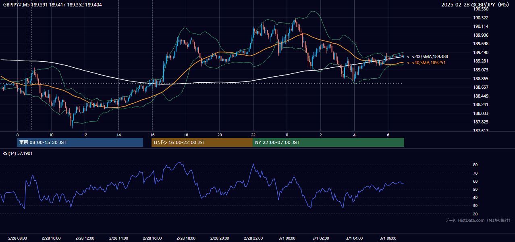Select the Tokyo 08:00-15:30 JST session bar
Image resolution: width=515 pixels, height=242 pixels.
[80, 142]
